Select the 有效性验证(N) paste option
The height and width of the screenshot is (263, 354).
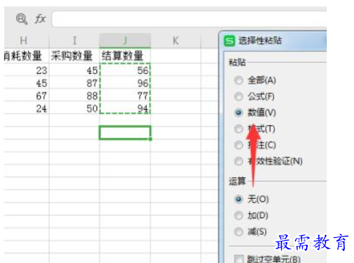coord(268,161)
